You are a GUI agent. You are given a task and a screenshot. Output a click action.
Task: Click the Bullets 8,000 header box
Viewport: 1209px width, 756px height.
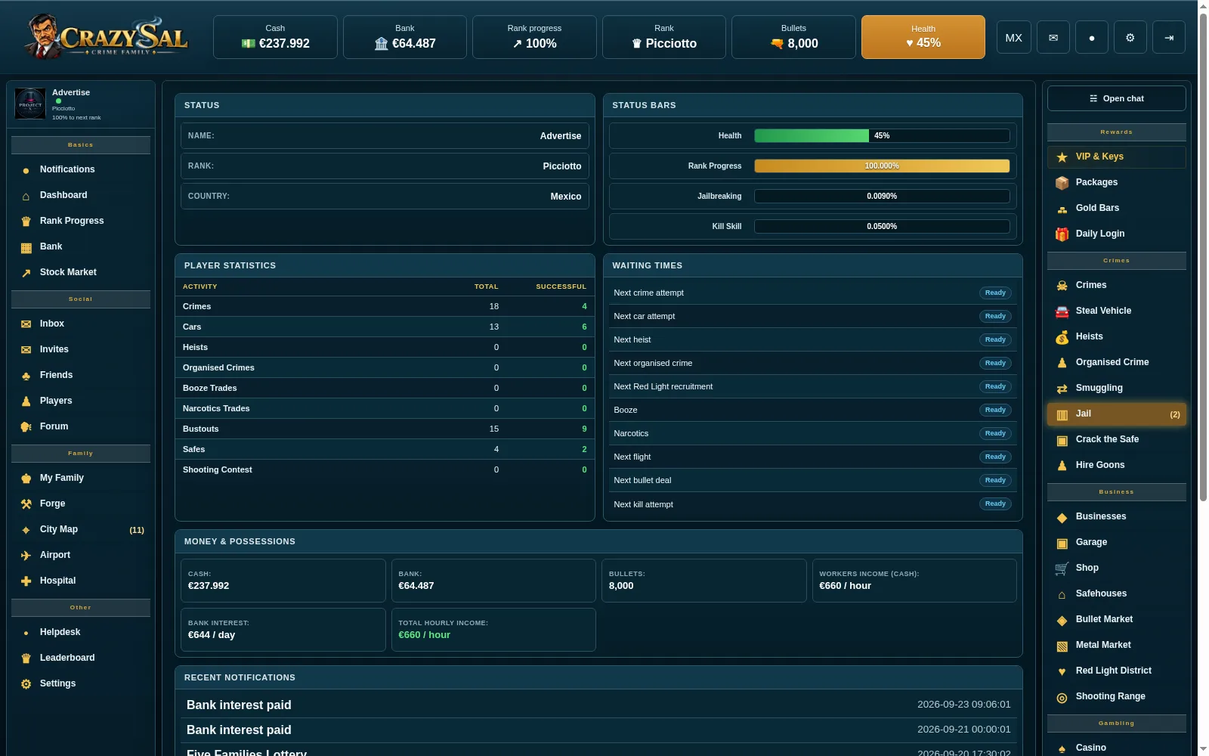click(793, 37)
